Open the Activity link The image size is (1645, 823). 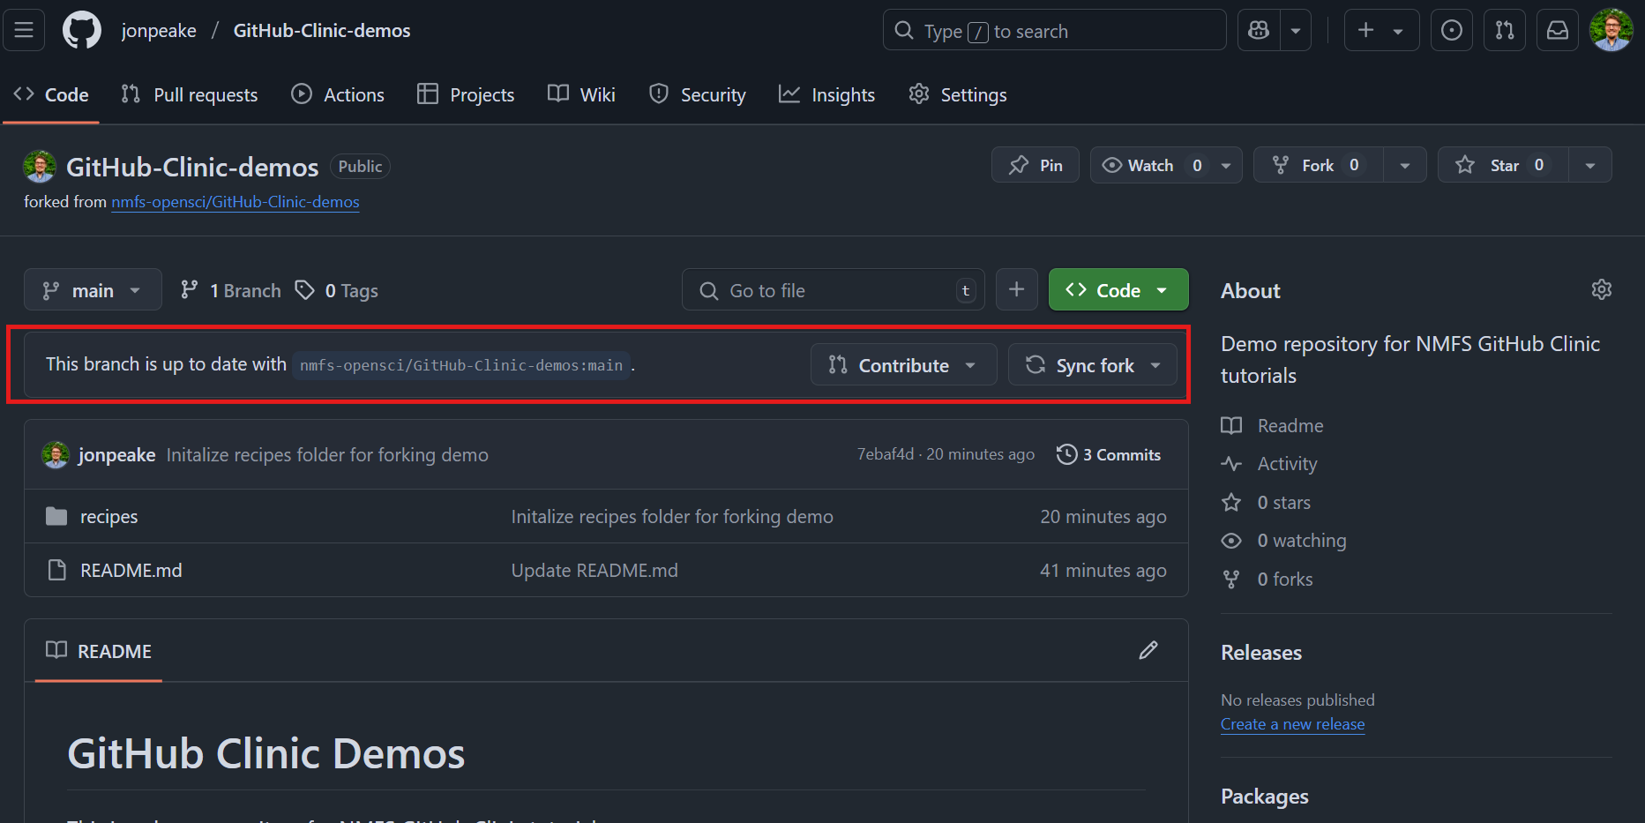click(1269, 464)
